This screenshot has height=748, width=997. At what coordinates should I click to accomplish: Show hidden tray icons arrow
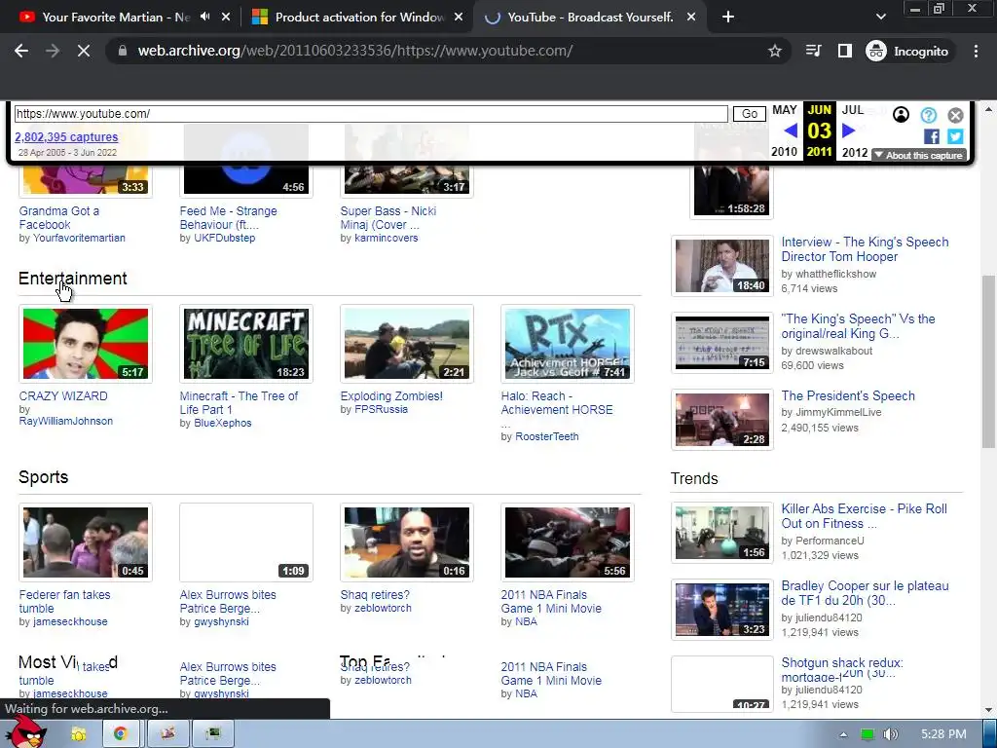pos(843,734)
